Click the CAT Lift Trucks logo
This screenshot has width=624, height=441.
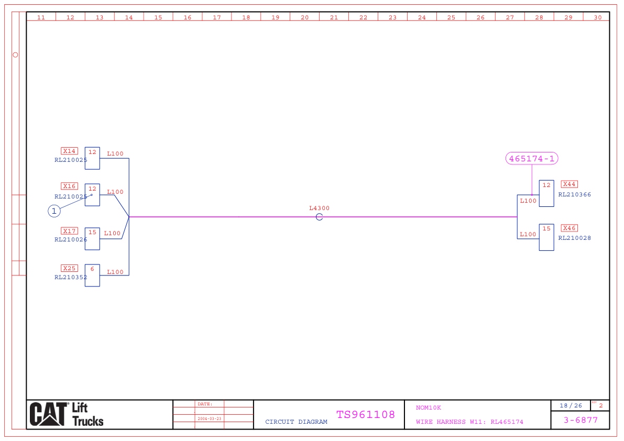tap(67, 415)
